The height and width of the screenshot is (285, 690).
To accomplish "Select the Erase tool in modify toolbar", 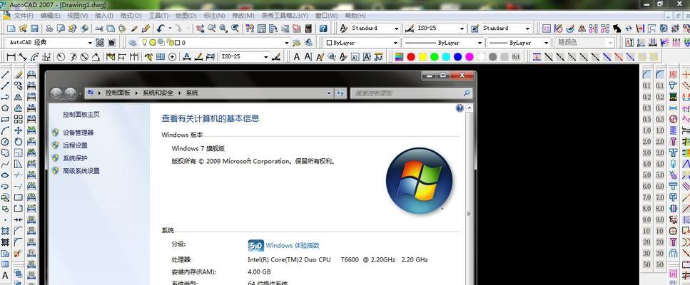I will click(18, 75).
